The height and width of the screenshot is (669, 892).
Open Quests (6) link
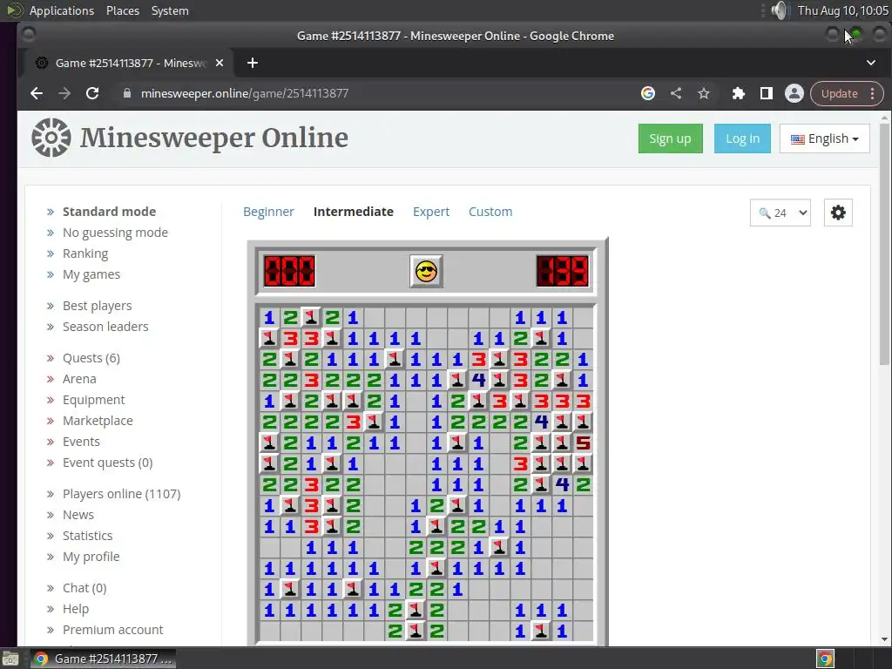[x=91, y=358]
